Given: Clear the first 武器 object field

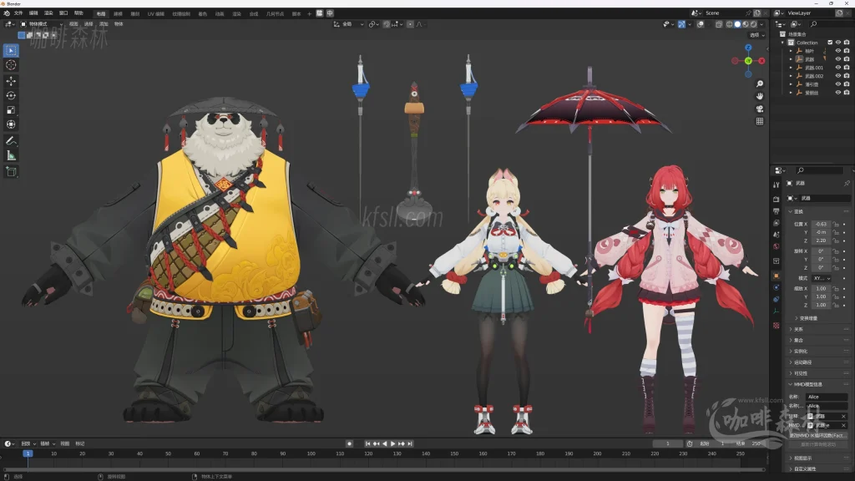Looking at the screenshot, I should coord(843,416).
